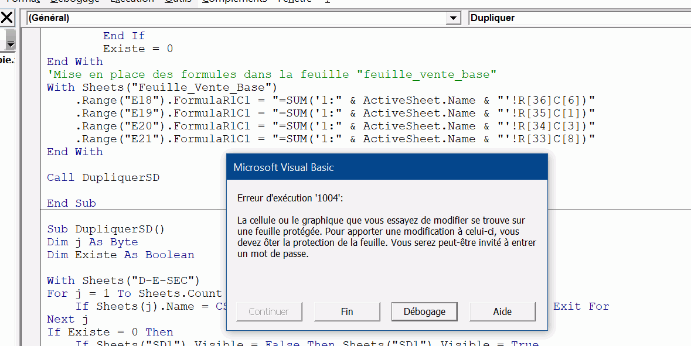Open the Exécution menu
691x346 pixels.
(132, 1)
